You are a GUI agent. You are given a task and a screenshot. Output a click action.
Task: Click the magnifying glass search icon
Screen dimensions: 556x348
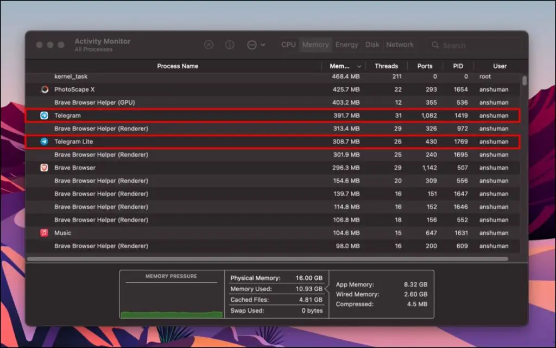pyautogui.click(x=435, y=46)
